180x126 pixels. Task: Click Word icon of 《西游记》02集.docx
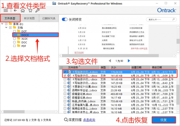(x=69, y=86)
